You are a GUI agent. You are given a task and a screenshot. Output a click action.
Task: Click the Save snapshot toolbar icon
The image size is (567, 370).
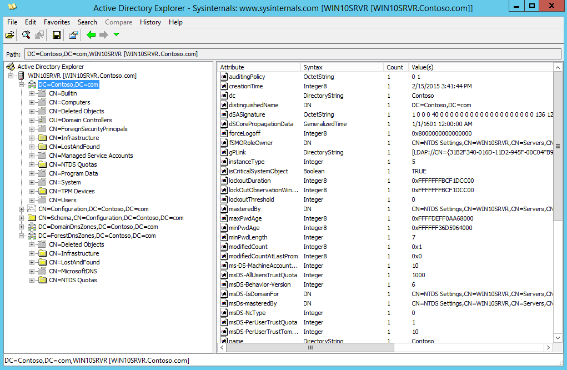[57, 35]
